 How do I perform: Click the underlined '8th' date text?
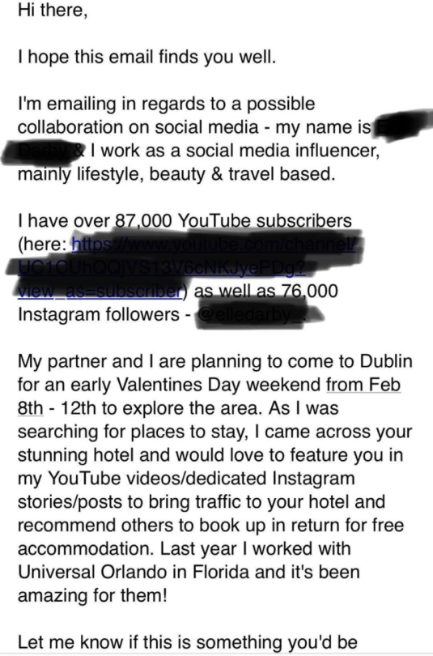pos(30,408)
